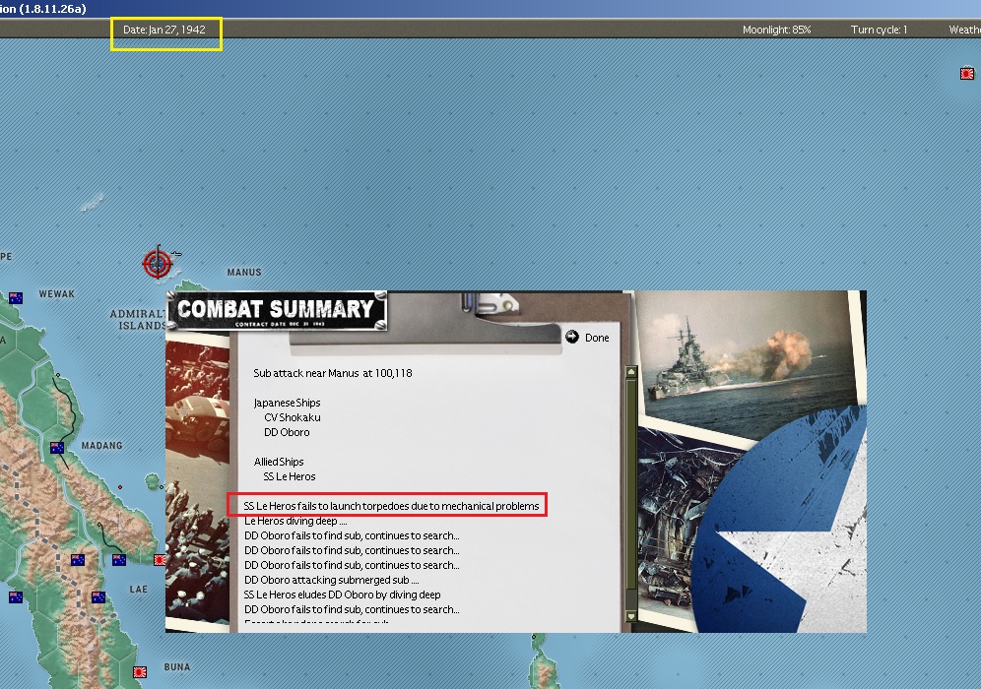The image size is (981, 689).
Task: Click the 'CV Shokaku' ship entry
Action: (293, 417)
